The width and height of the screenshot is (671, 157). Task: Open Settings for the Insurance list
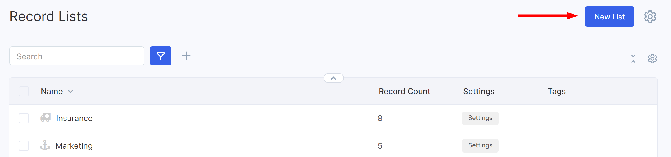[x=480, y=118]
